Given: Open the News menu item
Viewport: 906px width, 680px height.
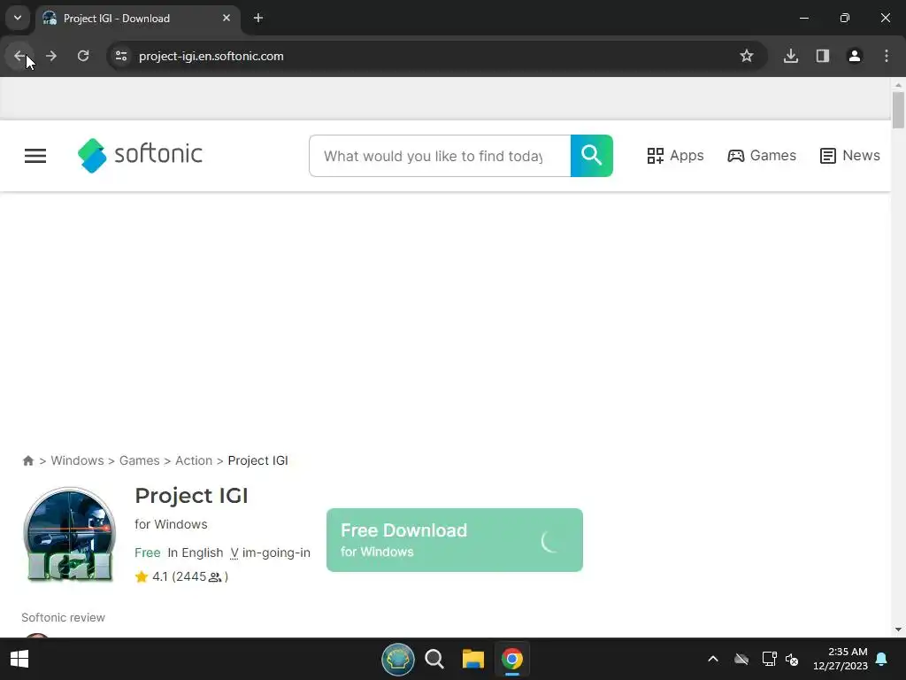Looking at the screenshot, I should coord(850,156).
